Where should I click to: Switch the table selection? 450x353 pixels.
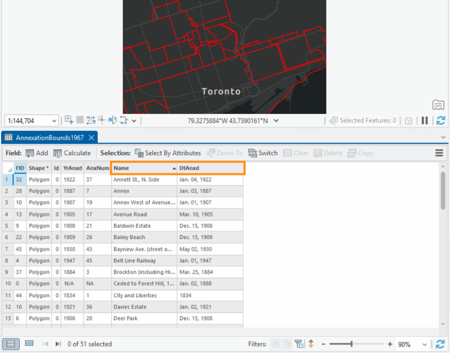tap(263, 153)
